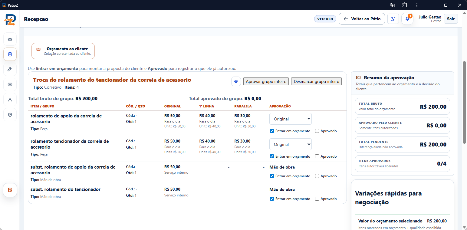
Task: Open Original dropdown for rolamento de apoio
Action: 291,119
